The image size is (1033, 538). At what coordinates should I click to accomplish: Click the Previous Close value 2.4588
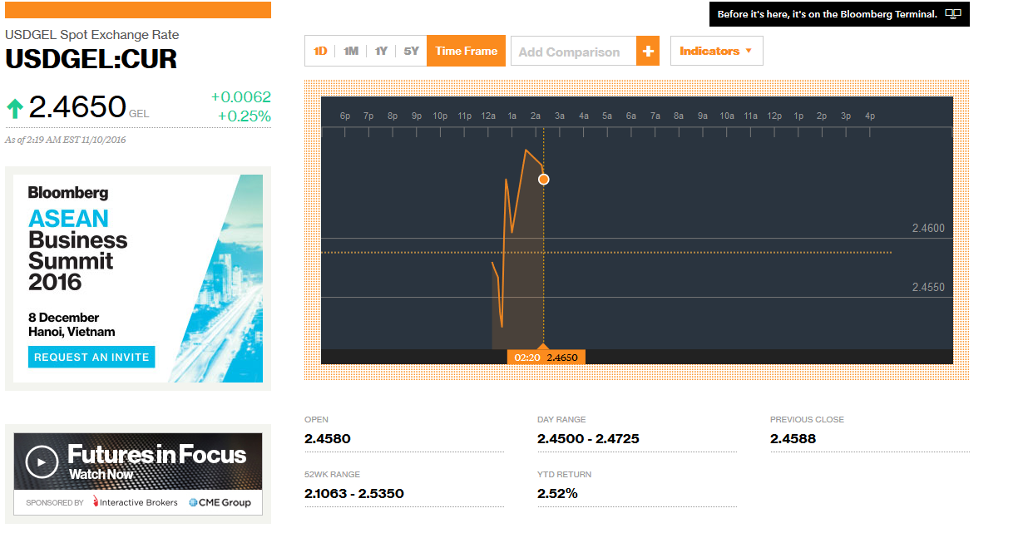793,438
